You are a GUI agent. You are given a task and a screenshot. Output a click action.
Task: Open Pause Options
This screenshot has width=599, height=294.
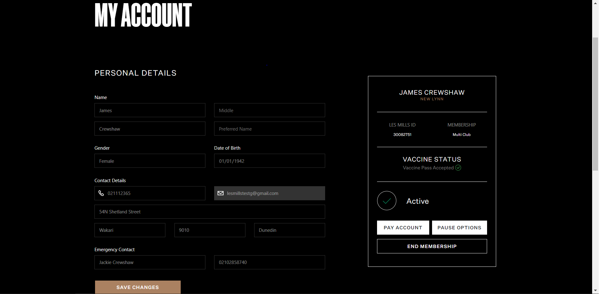pos(460,227)
